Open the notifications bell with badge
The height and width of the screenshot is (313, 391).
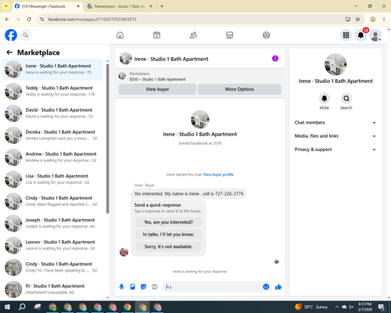pyautogui.click(x=361, y=35)
